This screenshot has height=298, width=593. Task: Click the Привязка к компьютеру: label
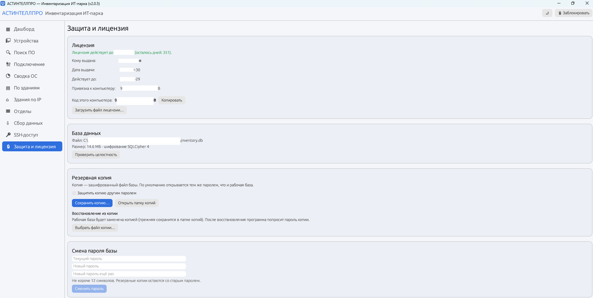click(94, 89)
